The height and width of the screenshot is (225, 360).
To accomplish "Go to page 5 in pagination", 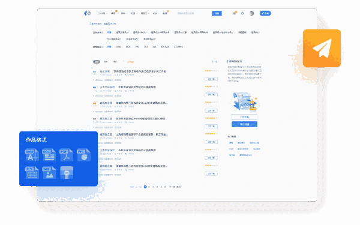I will [161, 187].
